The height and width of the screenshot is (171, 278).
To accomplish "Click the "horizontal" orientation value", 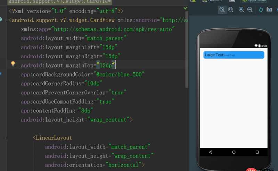I will click(x=124, y=165).
